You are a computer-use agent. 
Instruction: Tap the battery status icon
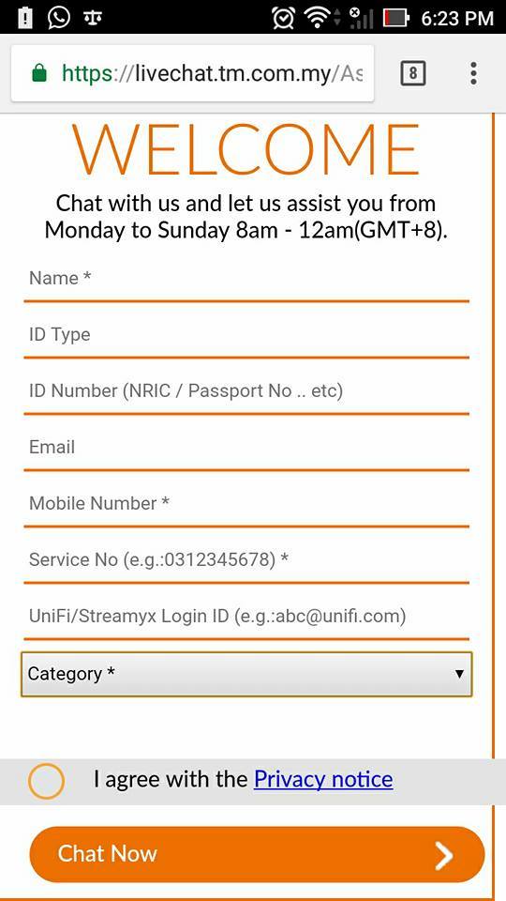click(396, 18)
